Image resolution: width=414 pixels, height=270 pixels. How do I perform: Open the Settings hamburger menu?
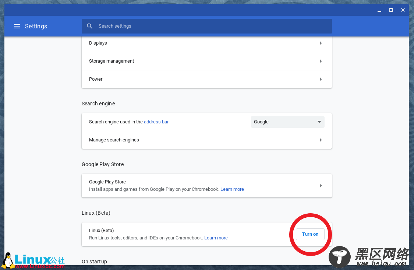[17, 26]
